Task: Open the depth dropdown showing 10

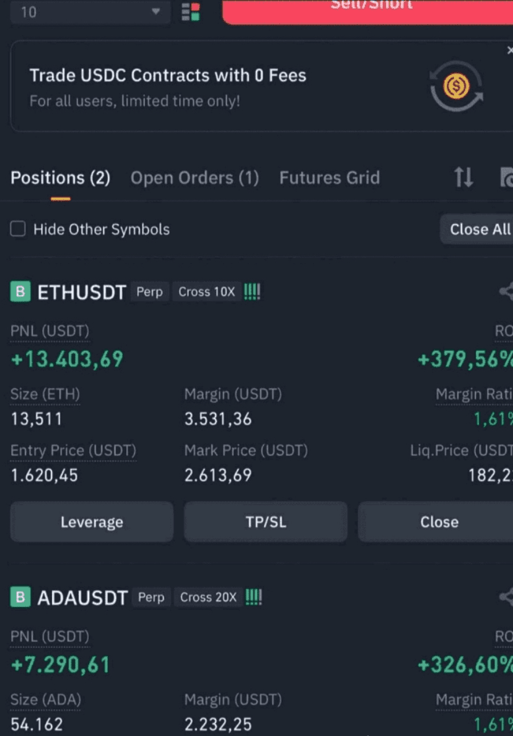Action: pos(90,12)
